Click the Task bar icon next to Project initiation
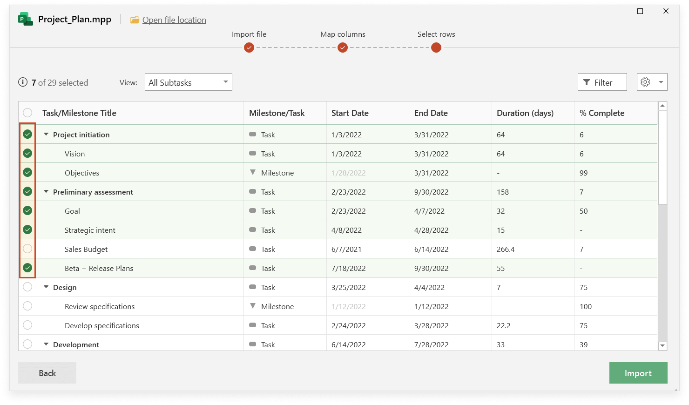 pyautogui.click(x=253, y=134)
